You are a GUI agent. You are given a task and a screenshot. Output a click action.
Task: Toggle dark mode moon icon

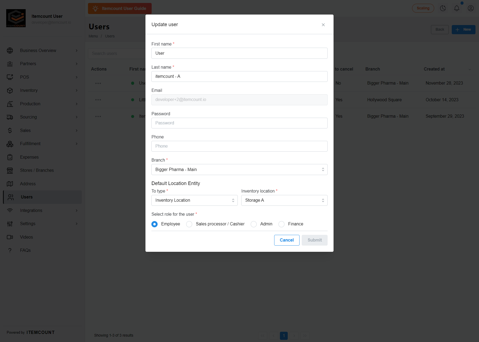pos(443,8)
